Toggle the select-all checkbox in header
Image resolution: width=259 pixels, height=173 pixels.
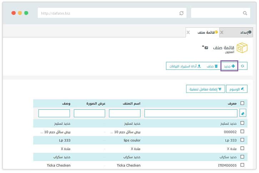coord(243,103)
